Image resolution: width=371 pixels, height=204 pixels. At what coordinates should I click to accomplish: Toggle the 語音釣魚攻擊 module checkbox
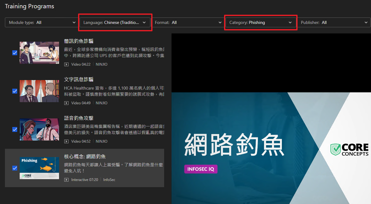tap(15, 129)
